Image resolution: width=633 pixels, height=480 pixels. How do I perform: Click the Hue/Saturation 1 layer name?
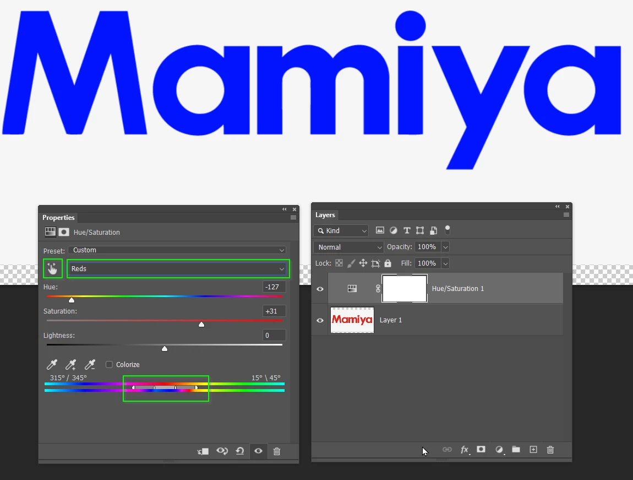tap(458, 288)
